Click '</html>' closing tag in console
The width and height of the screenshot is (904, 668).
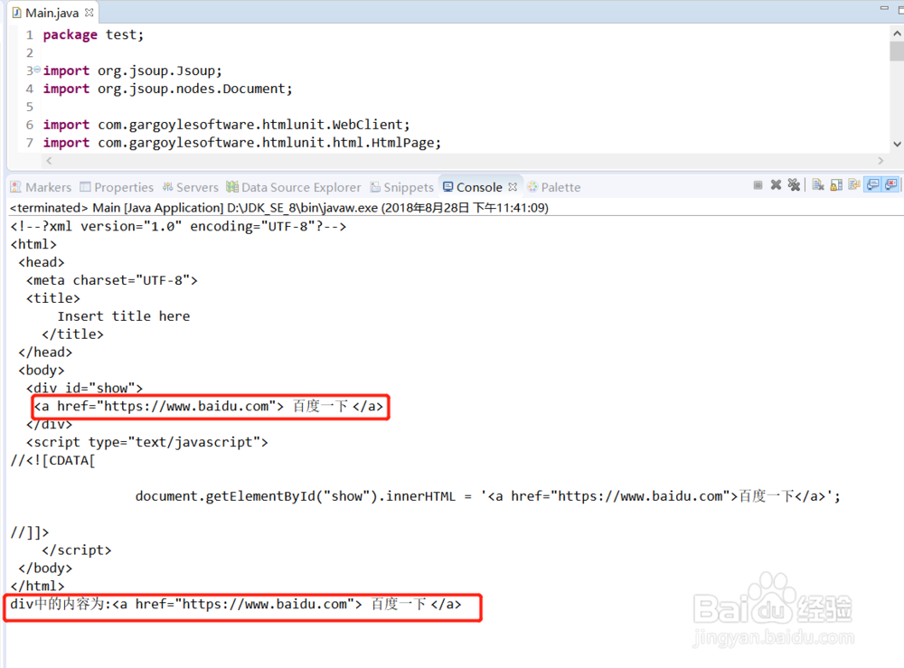(x=37, y=586)
